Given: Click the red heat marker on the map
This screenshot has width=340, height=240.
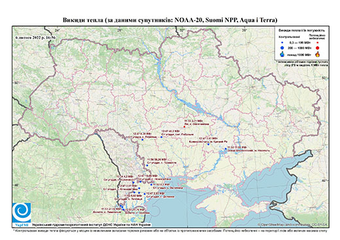Looking at the screenshot, I should point(184,127).
